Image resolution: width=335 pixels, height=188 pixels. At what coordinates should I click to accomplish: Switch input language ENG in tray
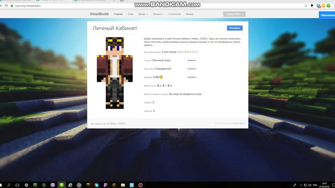click(x=315, y=185)
